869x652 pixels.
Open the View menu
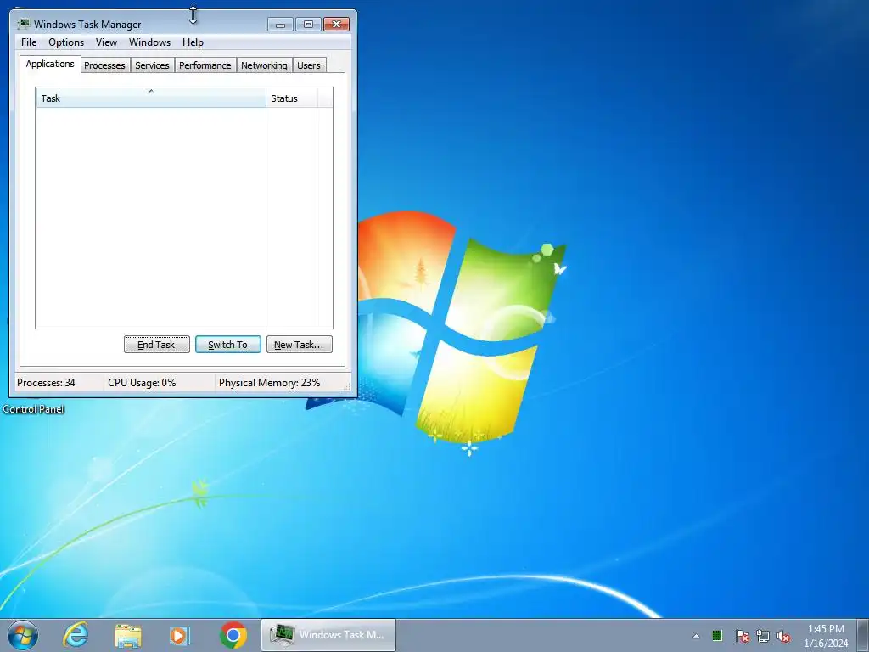106,42
